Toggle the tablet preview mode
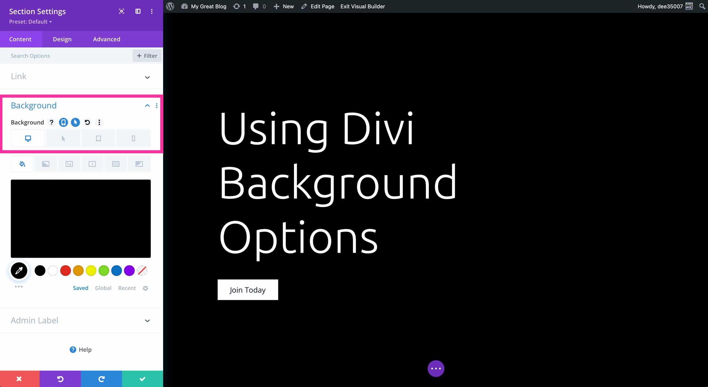708x387 pixels. tap(98, 138)
